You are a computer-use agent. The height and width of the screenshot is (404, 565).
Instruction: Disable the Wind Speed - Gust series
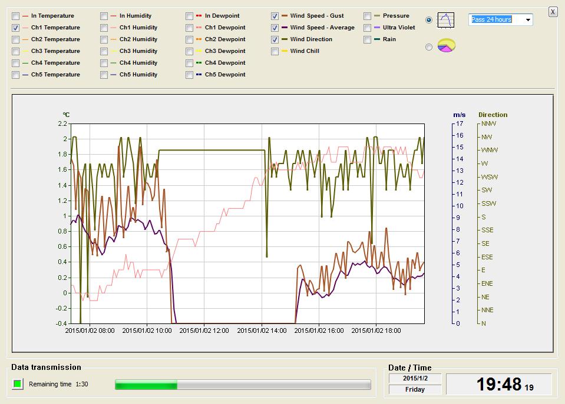tap(275, 16)
